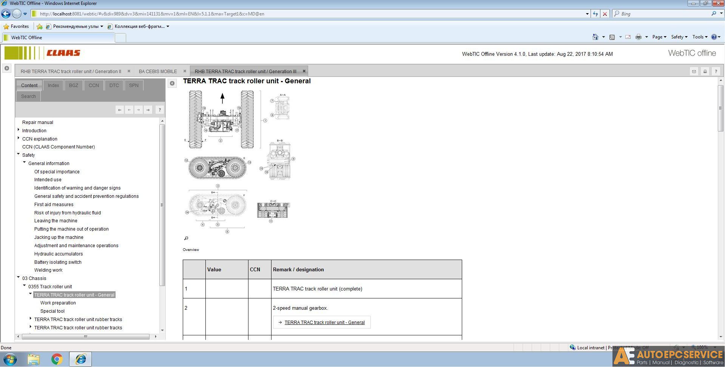Click the Bing search magnifier icon
Image resolution: width=725 pixels, height=367 pixels.
pyautogui.click(x=714, y=14)
